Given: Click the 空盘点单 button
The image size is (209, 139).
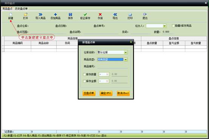Looking at the screenshot, I should tap(89, 93).
